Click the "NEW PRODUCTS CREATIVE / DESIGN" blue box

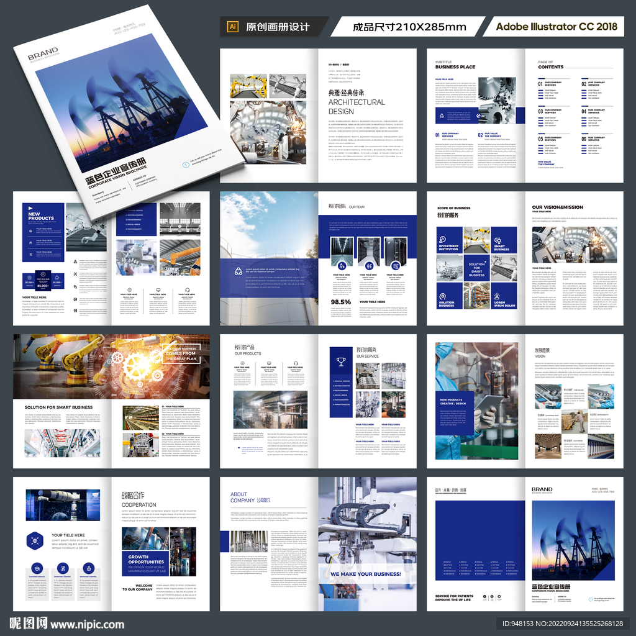pos(454,413)
